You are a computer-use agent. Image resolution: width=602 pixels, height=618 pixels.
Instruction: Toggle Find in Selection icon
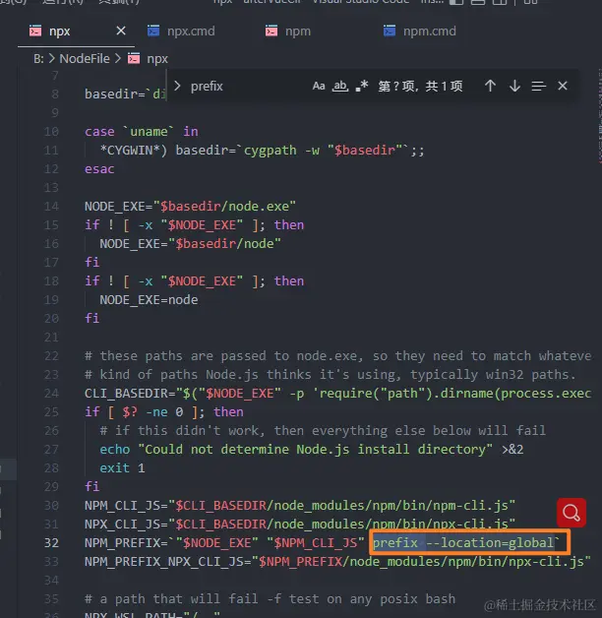[x=539, y=86]
